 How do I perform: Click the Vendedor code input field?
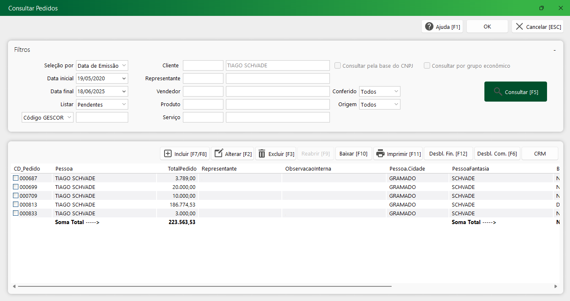point(203,92)
